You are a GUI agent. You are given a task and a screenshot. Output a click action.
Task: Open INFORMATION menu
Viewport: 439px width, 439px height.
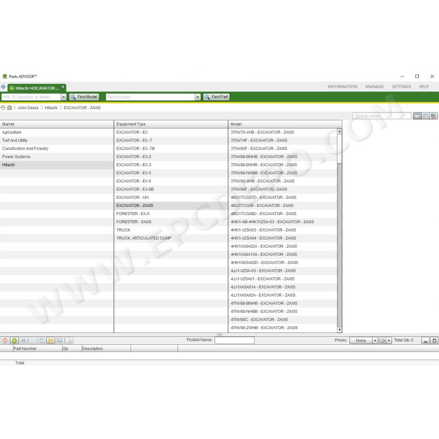(342, 87)
